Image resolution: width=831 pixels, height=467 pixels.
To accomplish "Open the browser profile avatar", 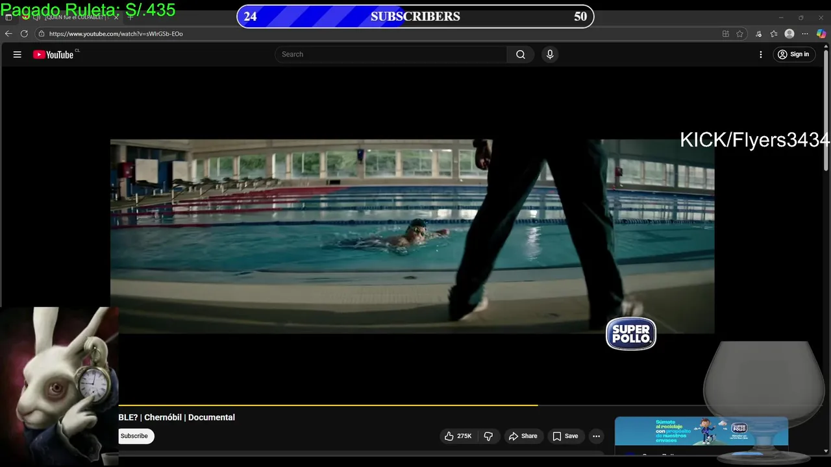I will (x=789, y=34).
